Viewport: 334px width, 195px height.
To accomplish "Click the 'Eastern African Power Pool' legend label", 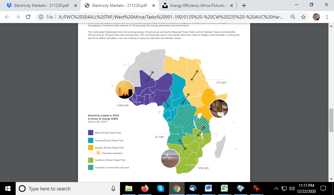I will [x=109, y=148].
